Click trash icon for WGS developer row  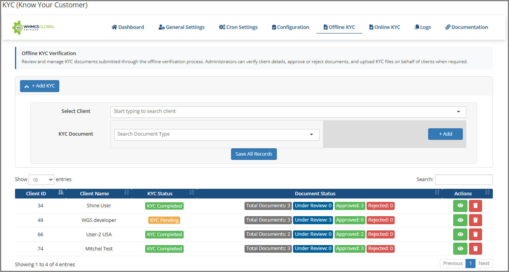point(475,220)
